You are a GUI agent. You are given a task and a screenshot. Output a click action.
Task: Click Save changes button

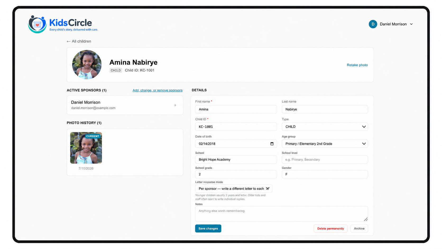coord(208,229)
